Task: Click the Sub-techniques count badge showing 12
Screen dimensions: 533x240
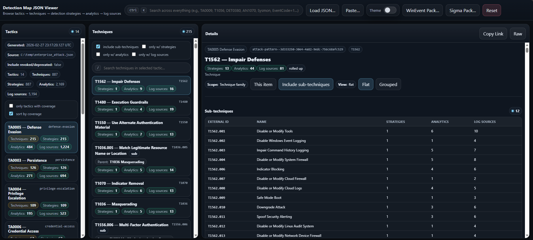Action: (515, 111)
